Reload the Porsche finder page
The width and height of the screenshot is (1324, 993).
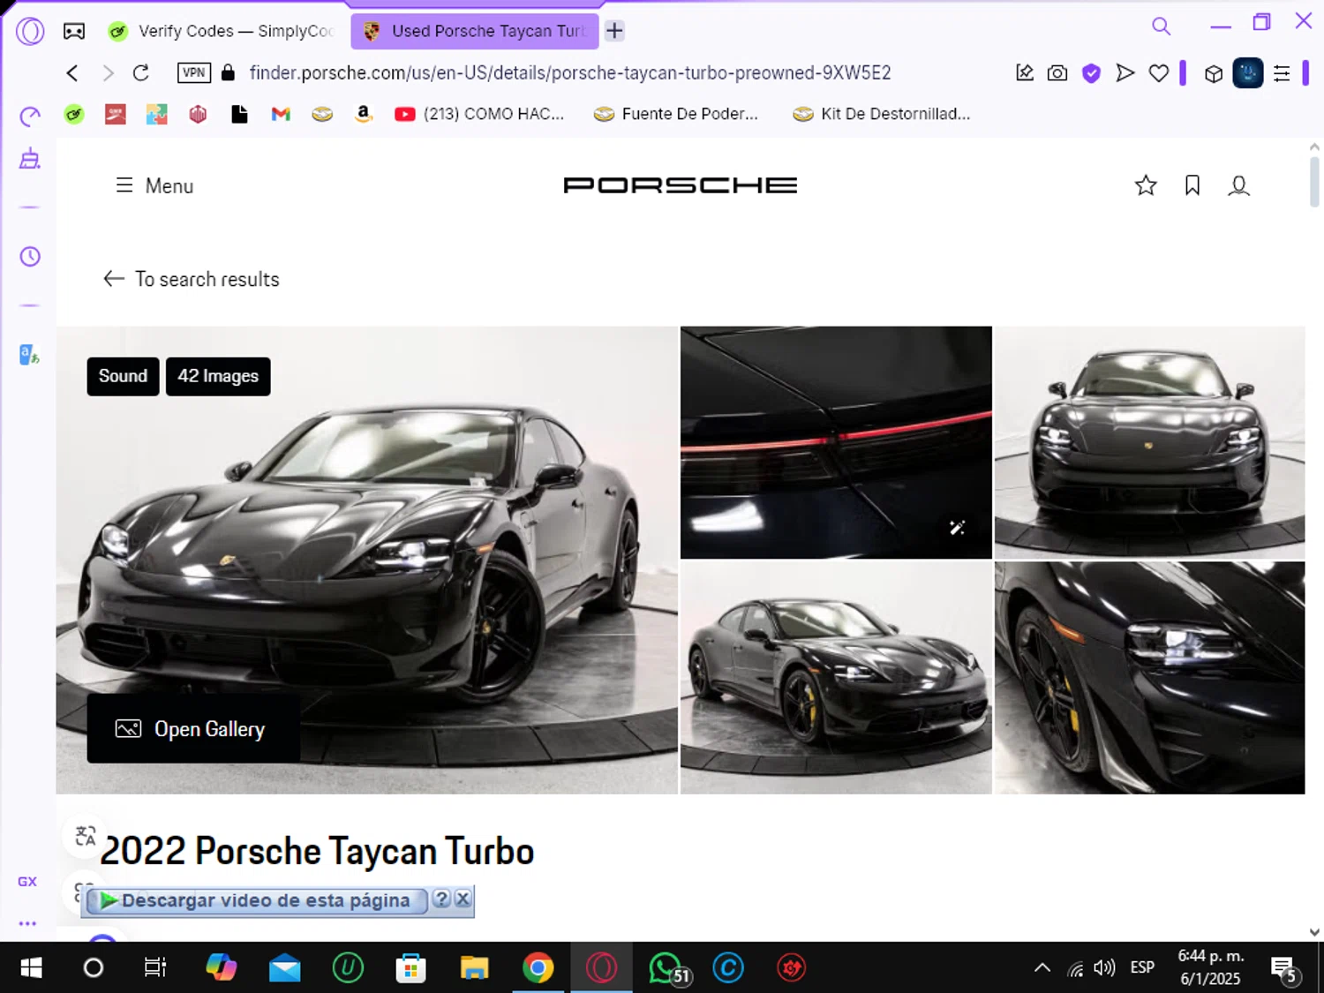click(x=141, y=73)
